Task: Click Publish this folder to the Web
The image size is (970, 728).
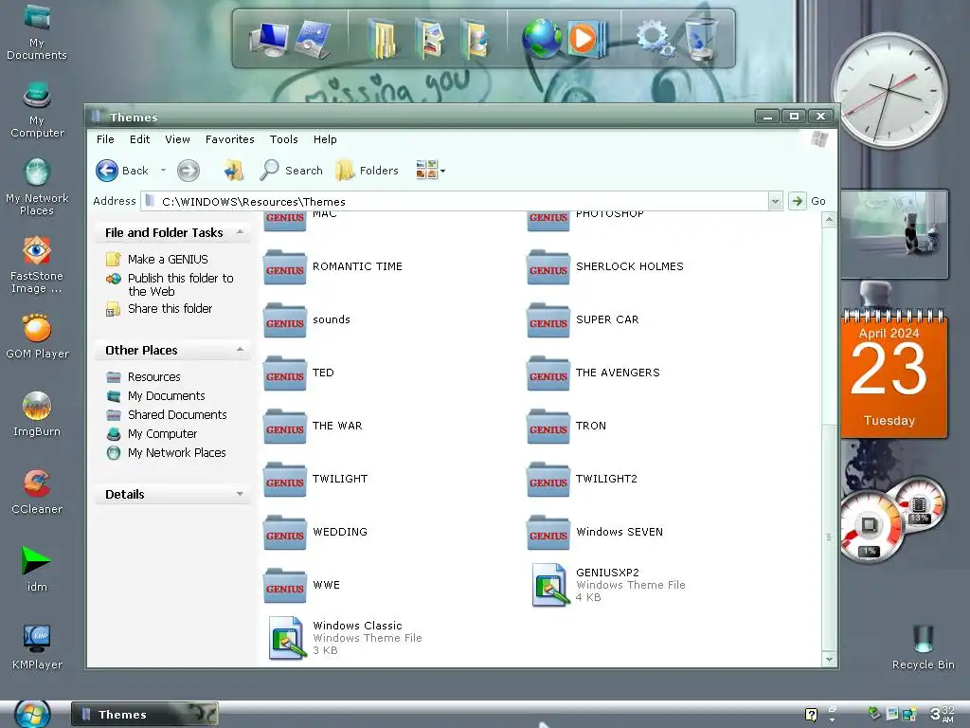Action: point(181,284)
